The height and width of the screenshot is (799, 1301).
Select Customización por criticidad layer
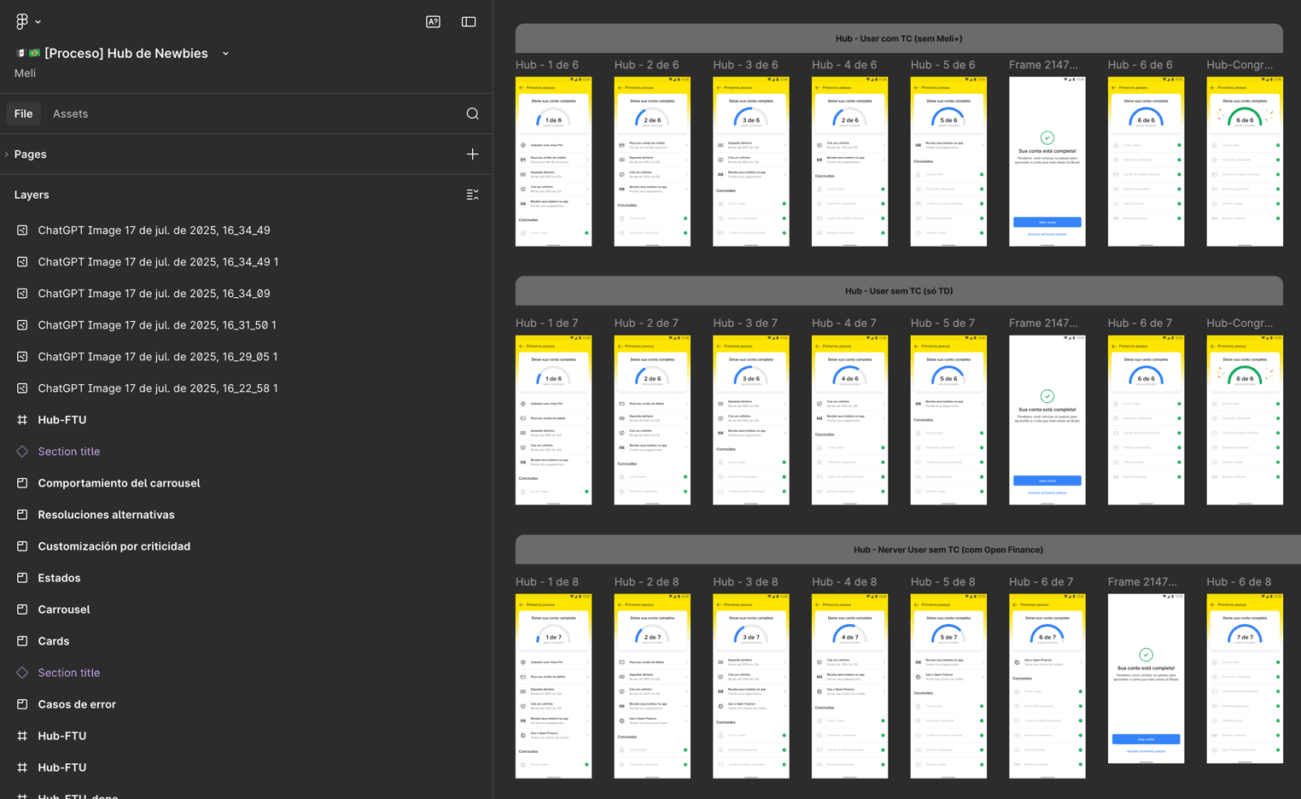114,546
